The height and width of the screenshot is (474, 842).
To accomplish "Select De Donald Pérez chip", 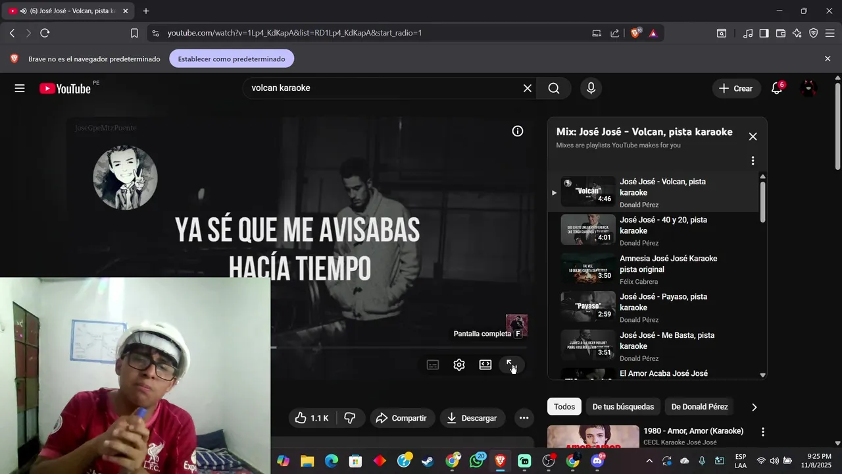I will click(x=699, y=407).
